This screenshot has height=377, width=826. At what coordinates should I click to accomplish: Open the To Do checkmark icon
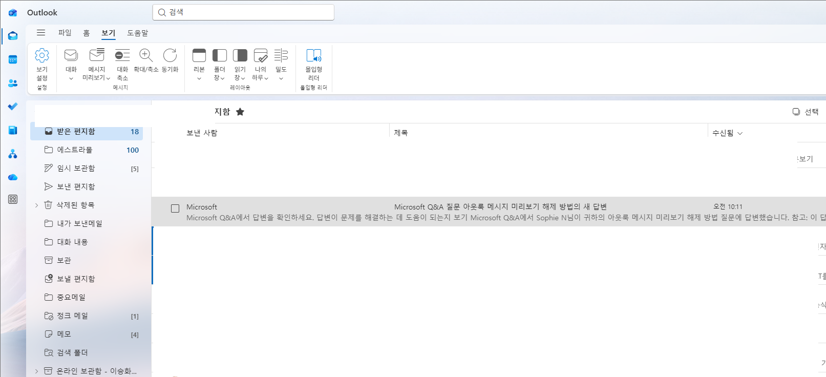click(13, 107)
